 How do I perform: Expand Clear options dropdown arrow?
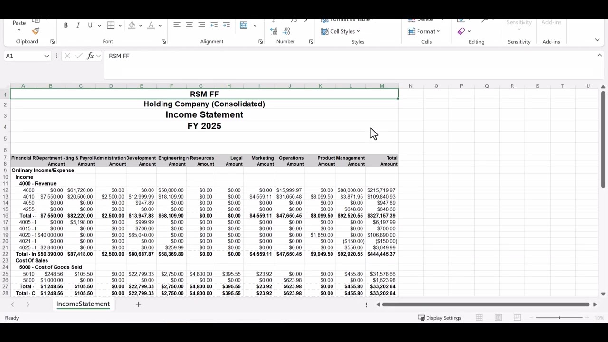pyautogui.click(x=469, y=31)
